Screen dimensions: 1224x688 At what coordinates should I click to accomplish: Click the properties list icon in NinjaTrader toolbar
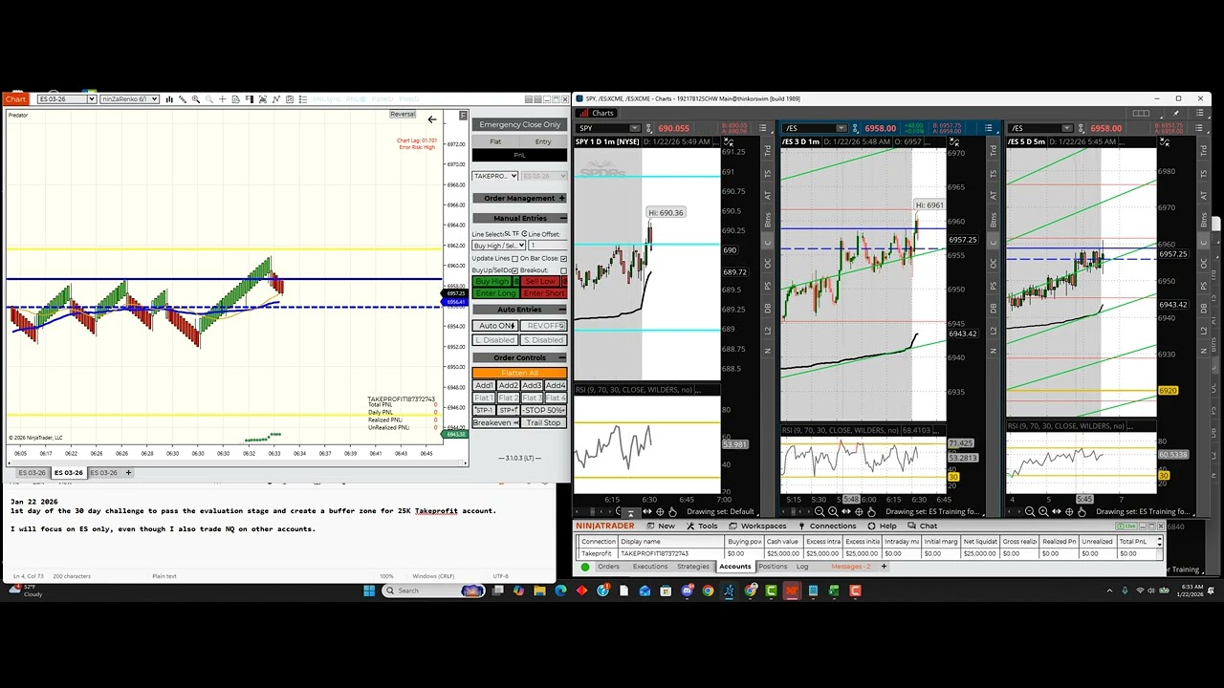303,98
